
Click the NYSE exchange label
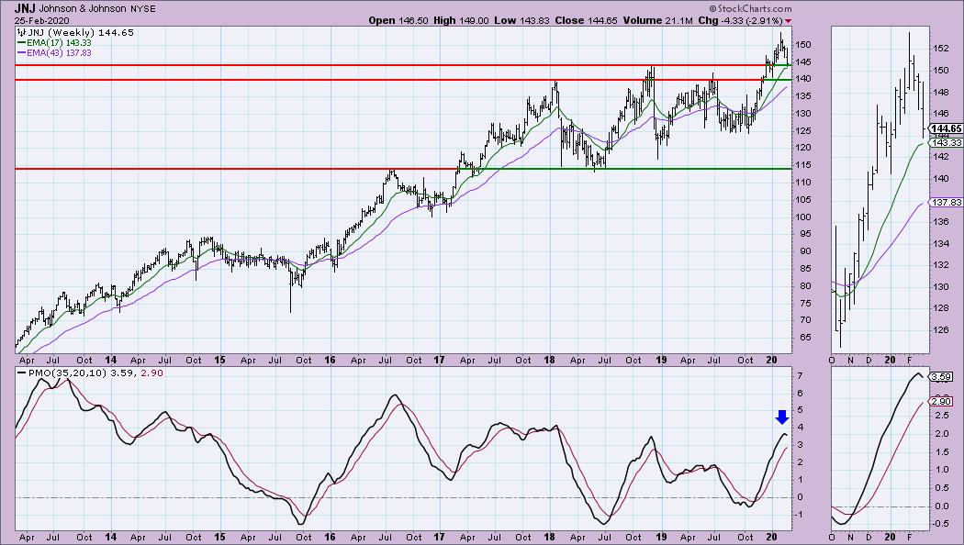click(x=143, y=9)
